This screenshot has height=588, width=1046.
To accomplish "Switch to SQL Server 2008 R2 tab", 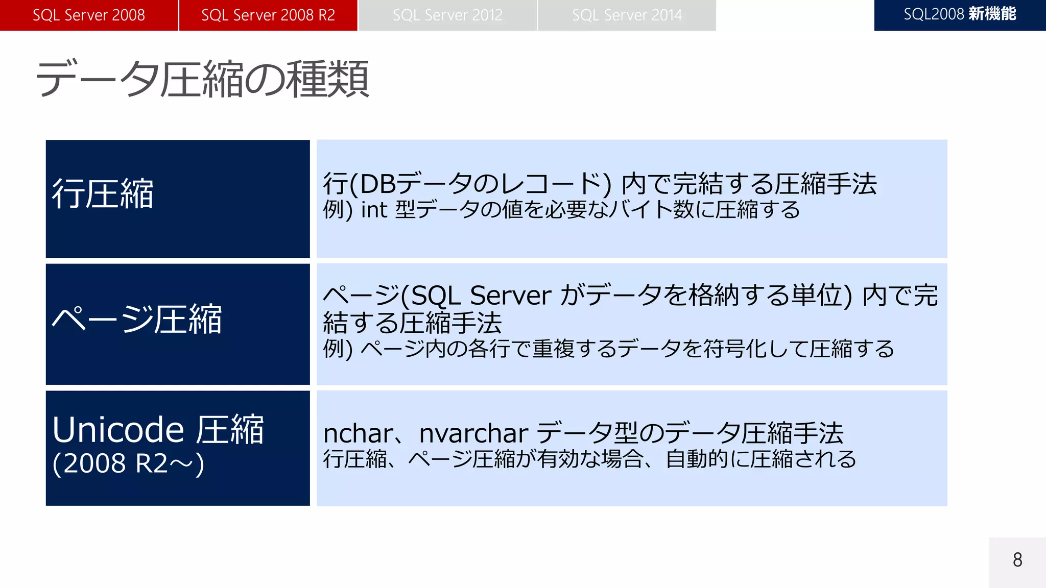I will (268, 15).
